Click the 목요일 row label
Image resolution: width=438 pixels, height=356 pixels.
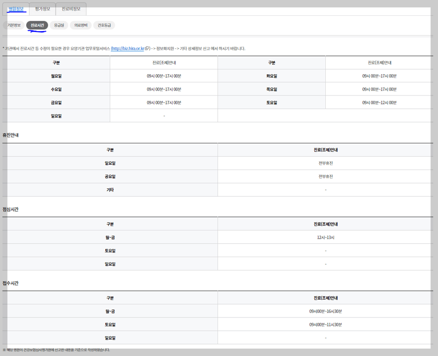pos(271,89)
